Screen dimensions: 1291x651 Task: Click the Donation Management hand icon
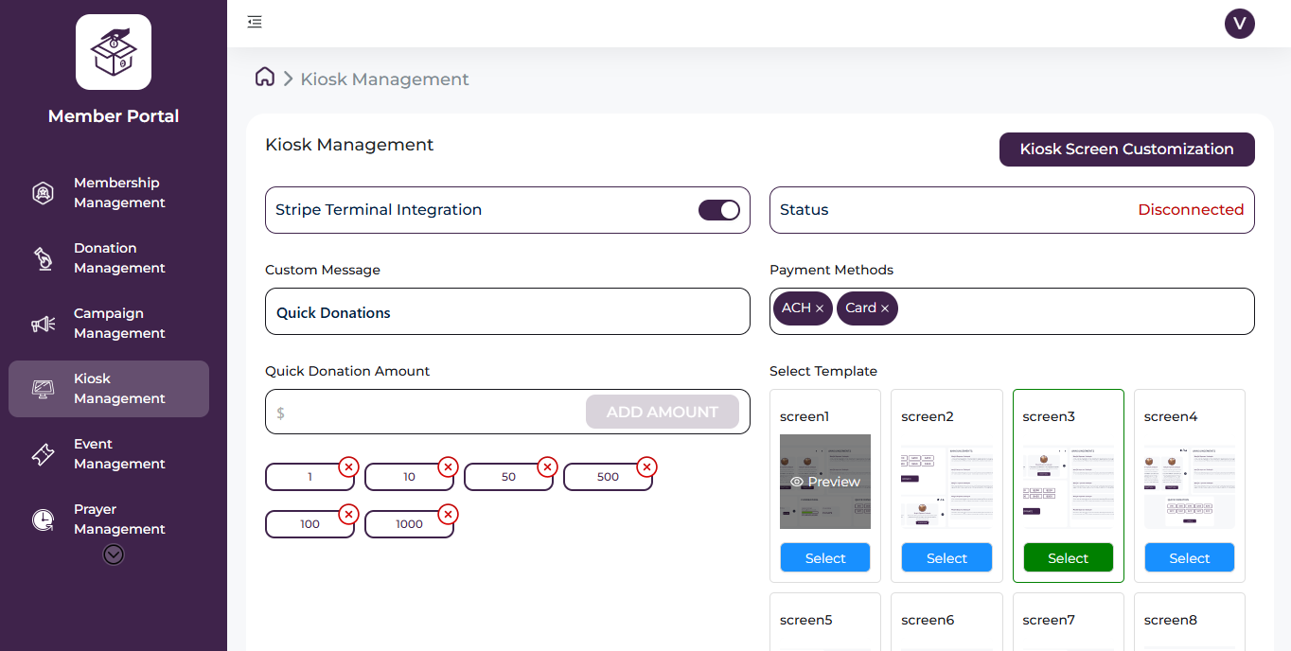click(43, 257)
